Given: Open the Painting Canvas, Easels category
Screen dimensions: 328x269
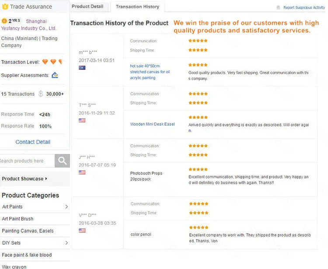Looking at the screenshot, I should [x=28, y=231].
